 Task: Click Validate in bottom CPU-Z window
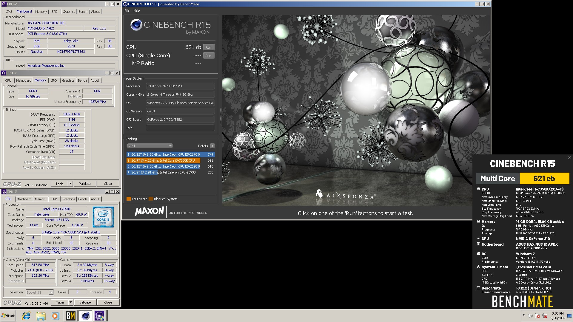(85, 303)
